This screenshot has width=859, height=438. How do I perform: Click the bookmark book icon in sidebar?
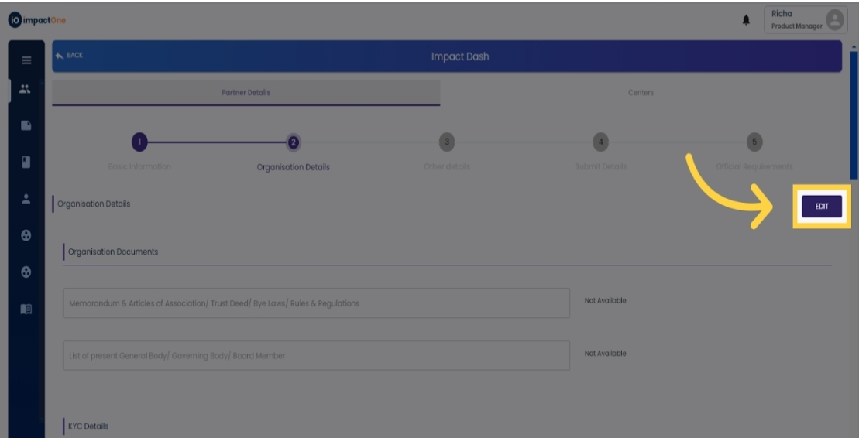point(26,162)
